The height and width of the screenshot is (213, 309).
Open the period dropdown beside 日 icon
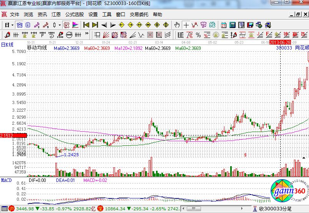[12, 25]
